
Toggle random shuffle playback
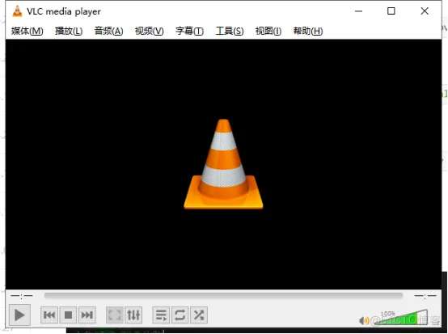[x=199, y=315]
